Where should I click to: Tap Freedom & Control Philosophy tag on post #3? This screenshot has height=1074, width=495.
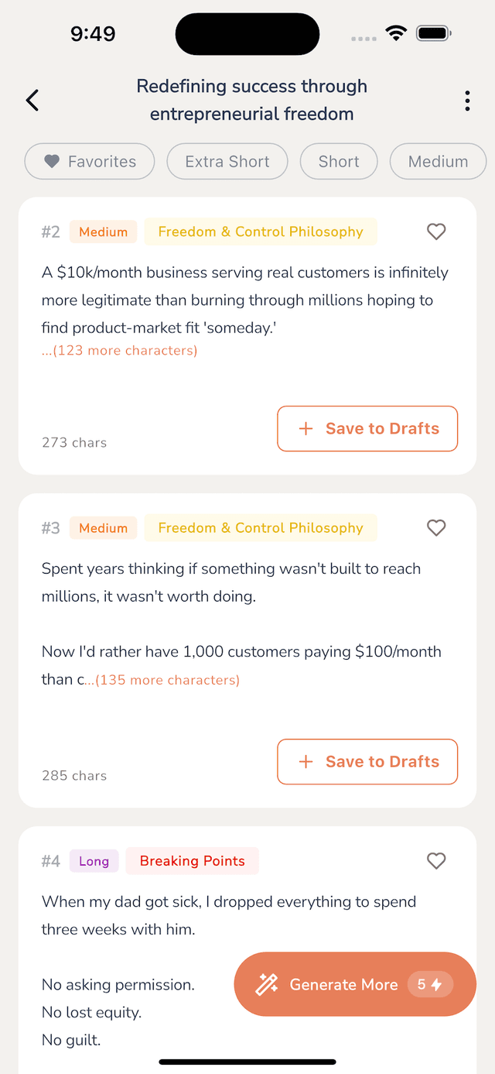coord(261,528)
